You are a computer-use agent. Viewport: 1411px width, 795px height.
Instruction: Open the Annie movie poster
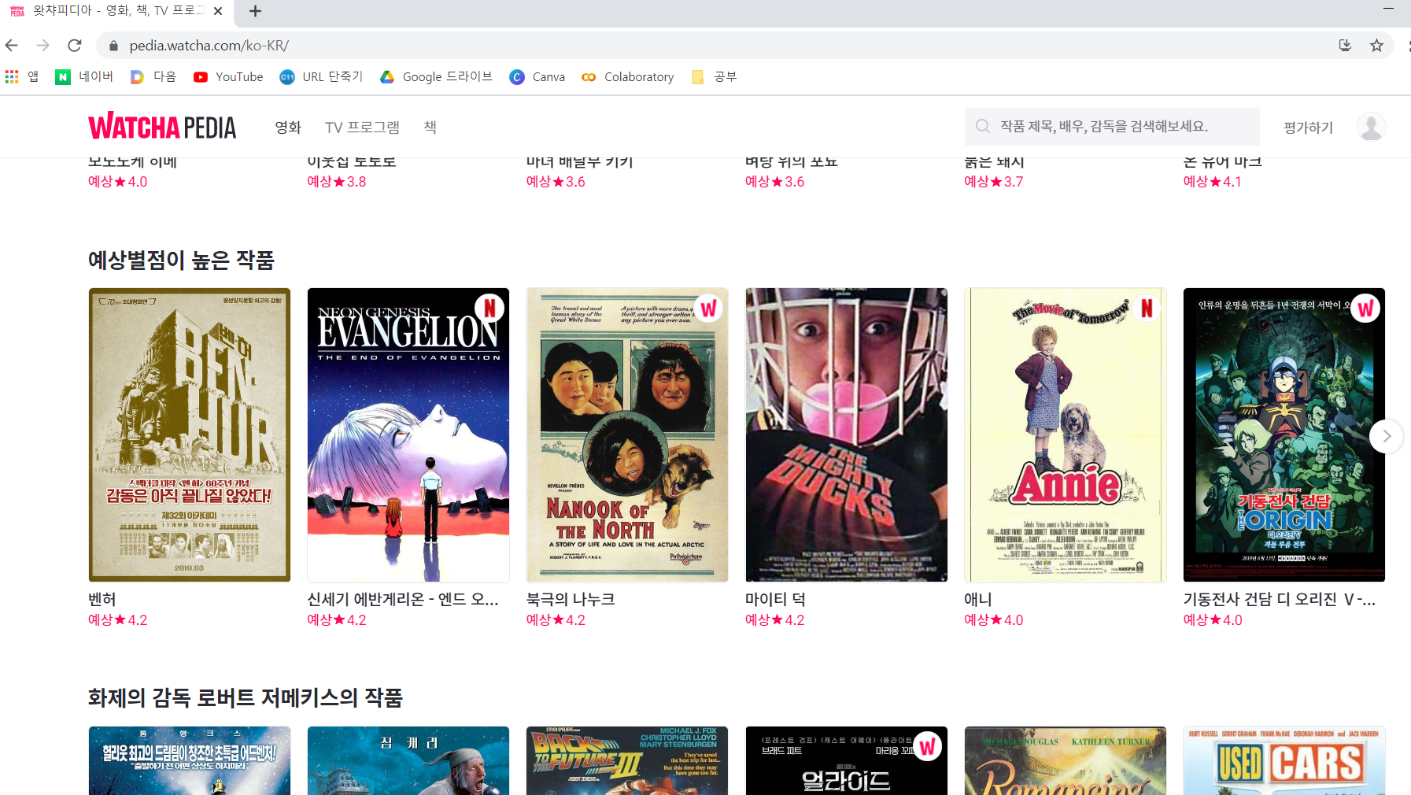pos(1065,434)
